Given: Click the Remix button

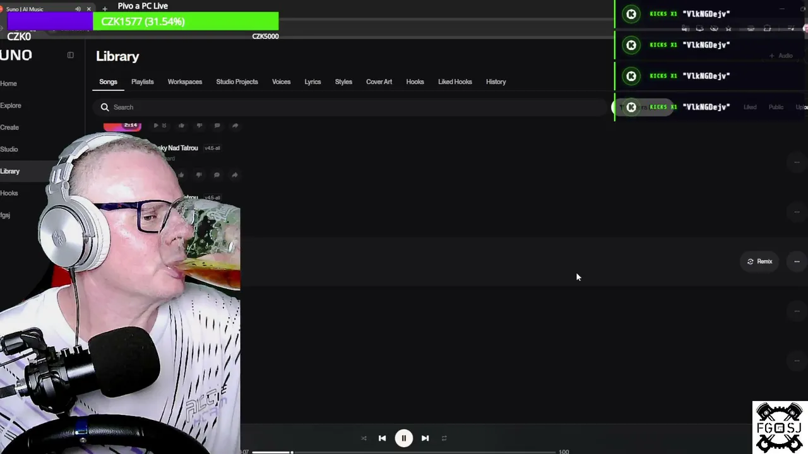Looking at the screenshot, I should (x=759, y=262).
